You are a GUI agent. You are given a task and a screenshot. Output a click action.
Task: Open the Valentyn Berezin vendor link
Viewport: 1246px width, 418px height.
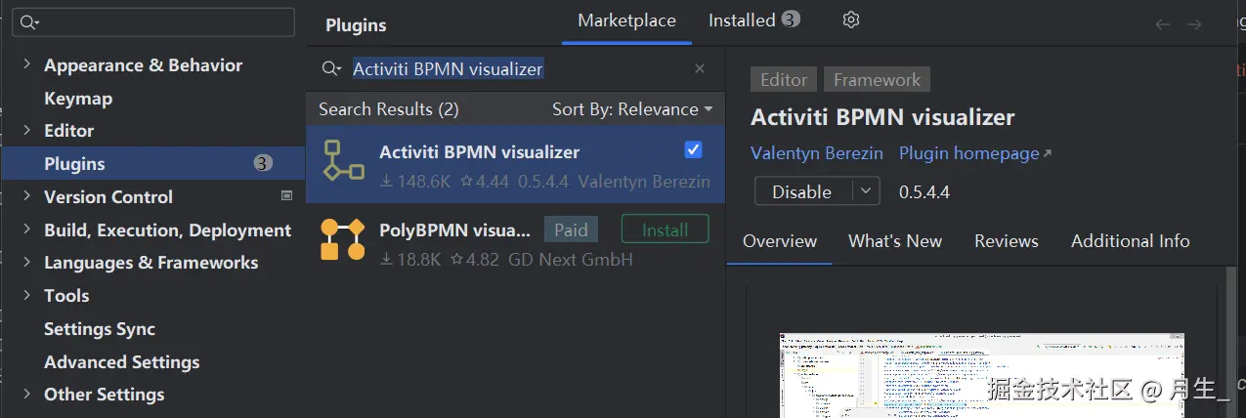[x=817, y=153]
